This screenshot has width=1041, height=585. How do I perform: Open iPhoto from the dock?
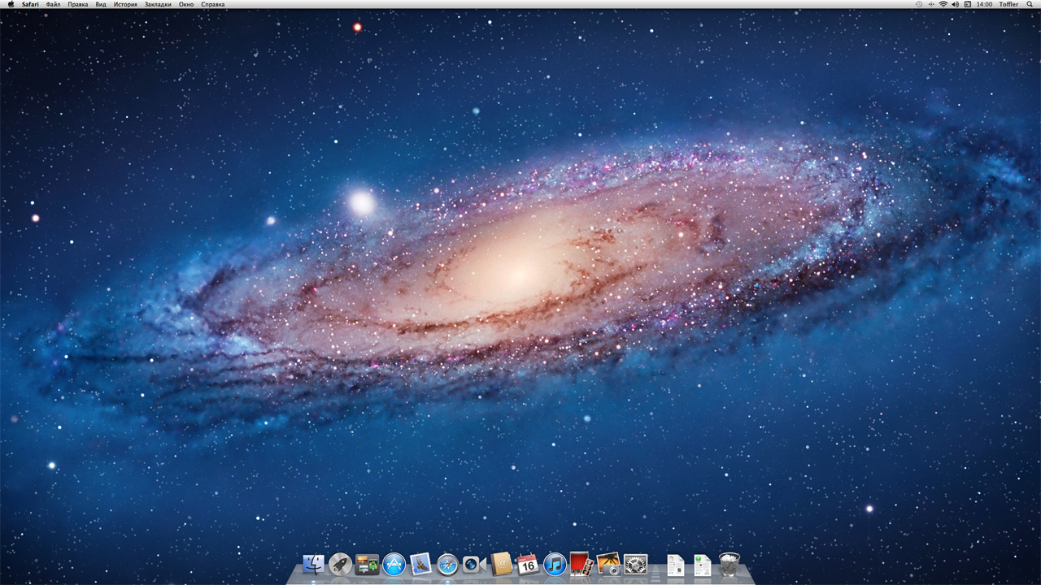coord(608,564)
